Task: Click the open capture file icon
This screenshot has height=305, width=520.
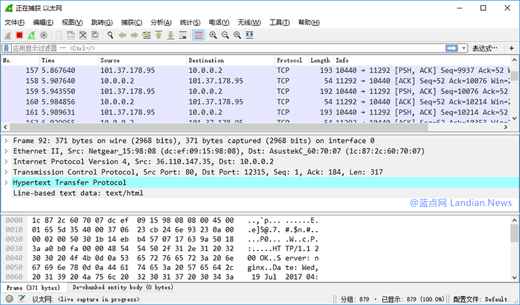Action: tap(58, 35)
